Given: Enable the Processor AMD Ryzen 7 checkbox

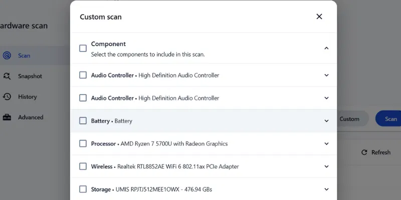Looking at the screenshot, I should (x=83, y=143).
